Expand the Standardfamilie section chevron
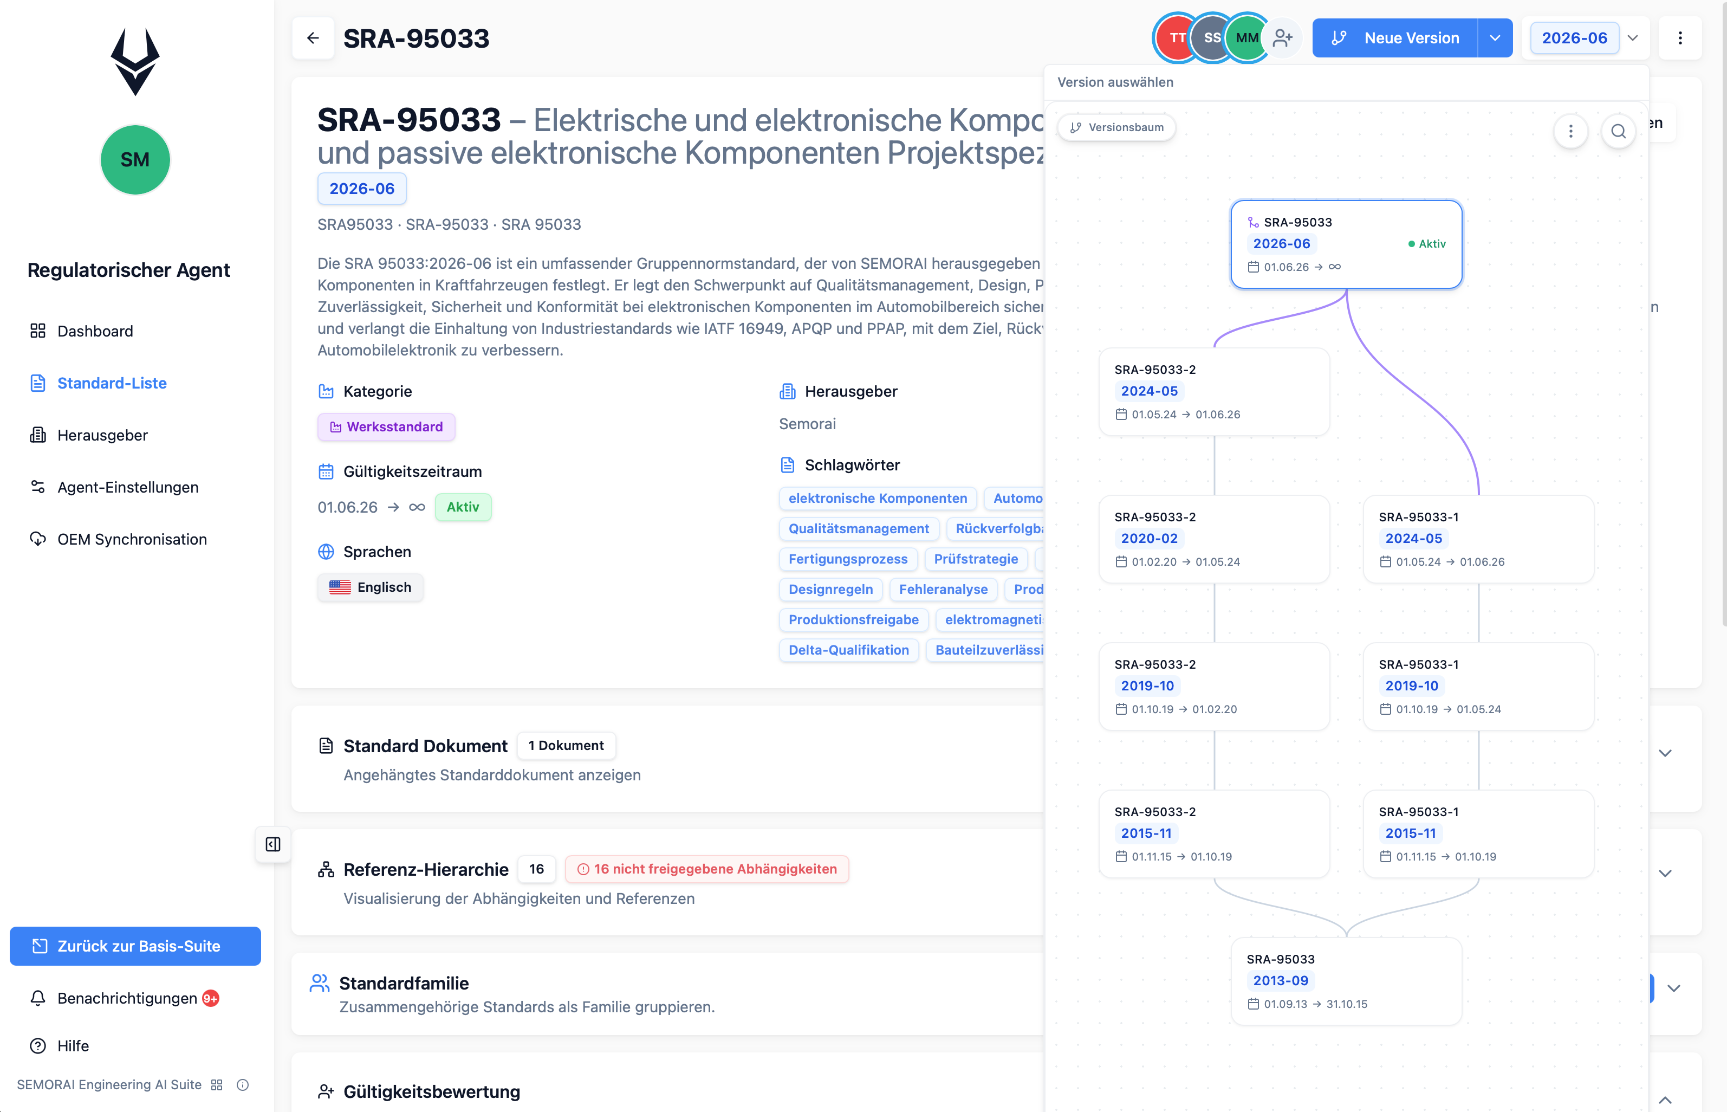 tap(1674, 988)
